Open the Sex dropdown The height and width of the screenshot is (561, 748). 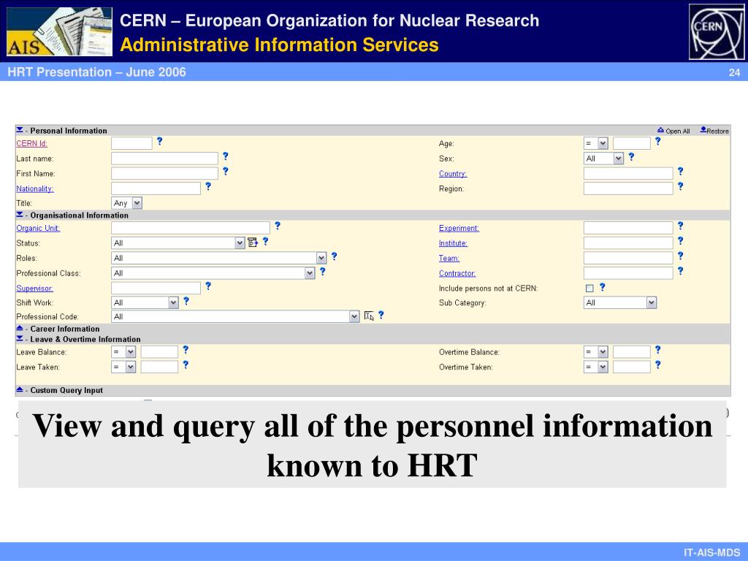[x=603, y=159]
